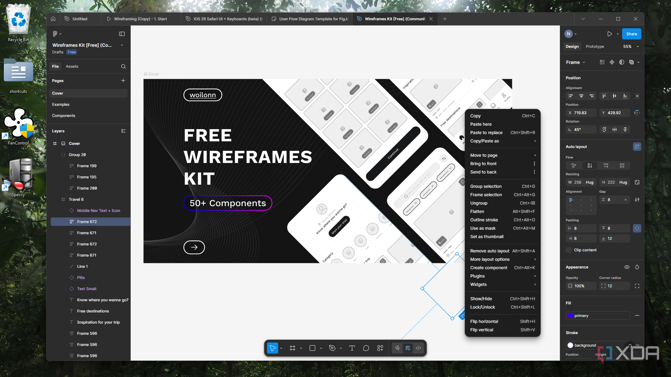This screenshot has width=671, height=377.
Task: Choose Flatten in context menu
Action: point(503,212)
